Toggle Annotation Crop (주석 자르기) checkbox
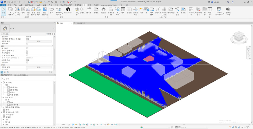This screenshot has height=129, width=253. 27,53
